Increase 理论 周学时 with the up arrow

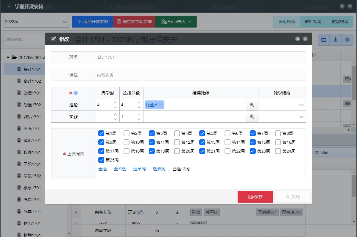pyautogui.click(x=116, y=103)
